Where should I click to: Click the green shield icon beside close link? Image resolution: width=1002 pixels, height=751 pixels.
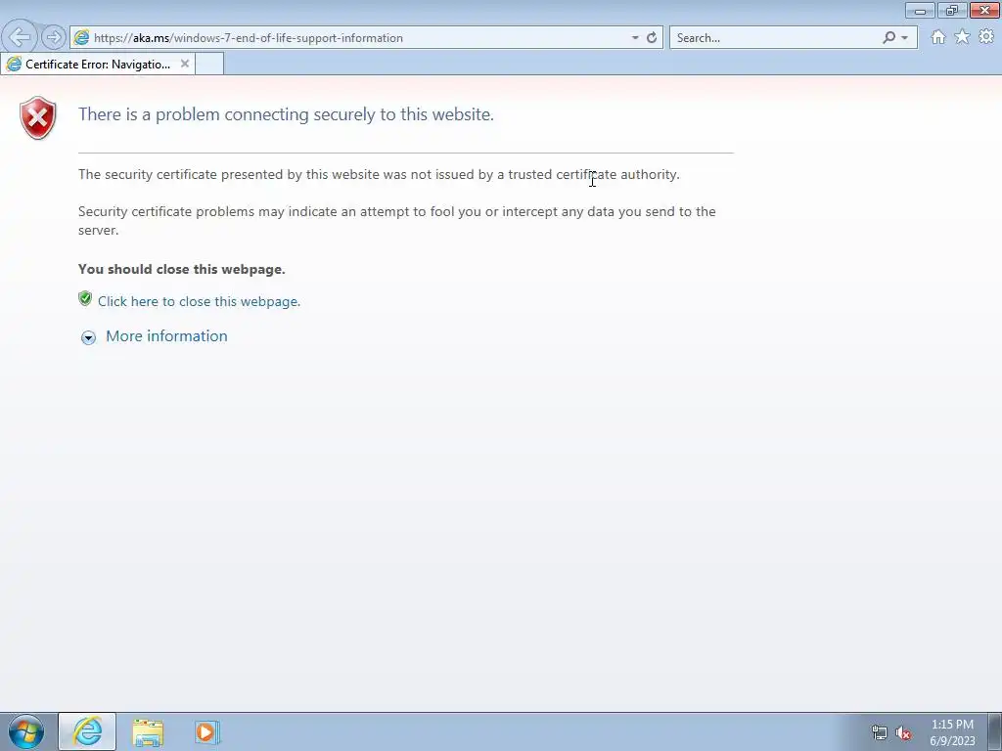[x=85, y=298]
